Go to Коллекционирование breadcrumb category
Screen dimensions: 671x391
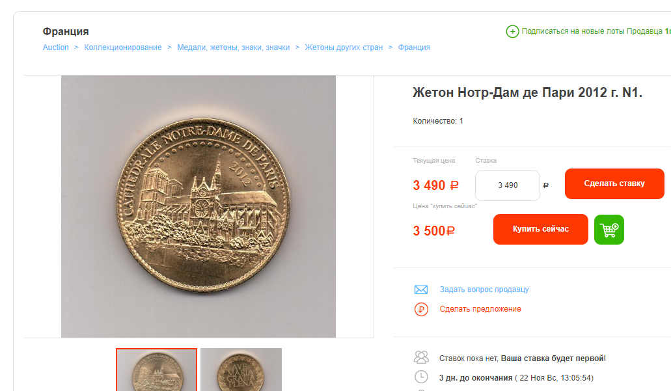click(x=123, y=47)
